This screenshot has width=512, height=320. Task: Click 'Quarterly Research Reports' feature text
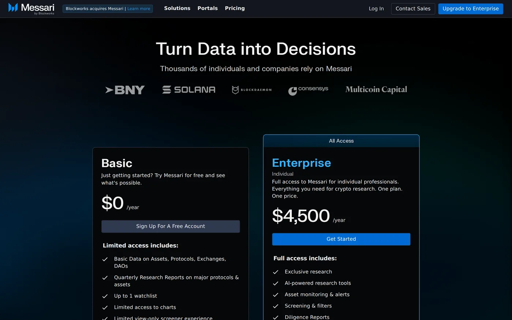pyautogui.click(x=176, y=281)
